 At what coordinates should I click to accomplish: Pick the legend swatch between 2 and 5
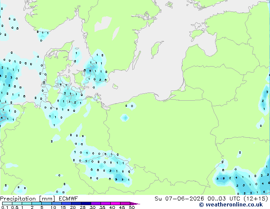point(37,203)
